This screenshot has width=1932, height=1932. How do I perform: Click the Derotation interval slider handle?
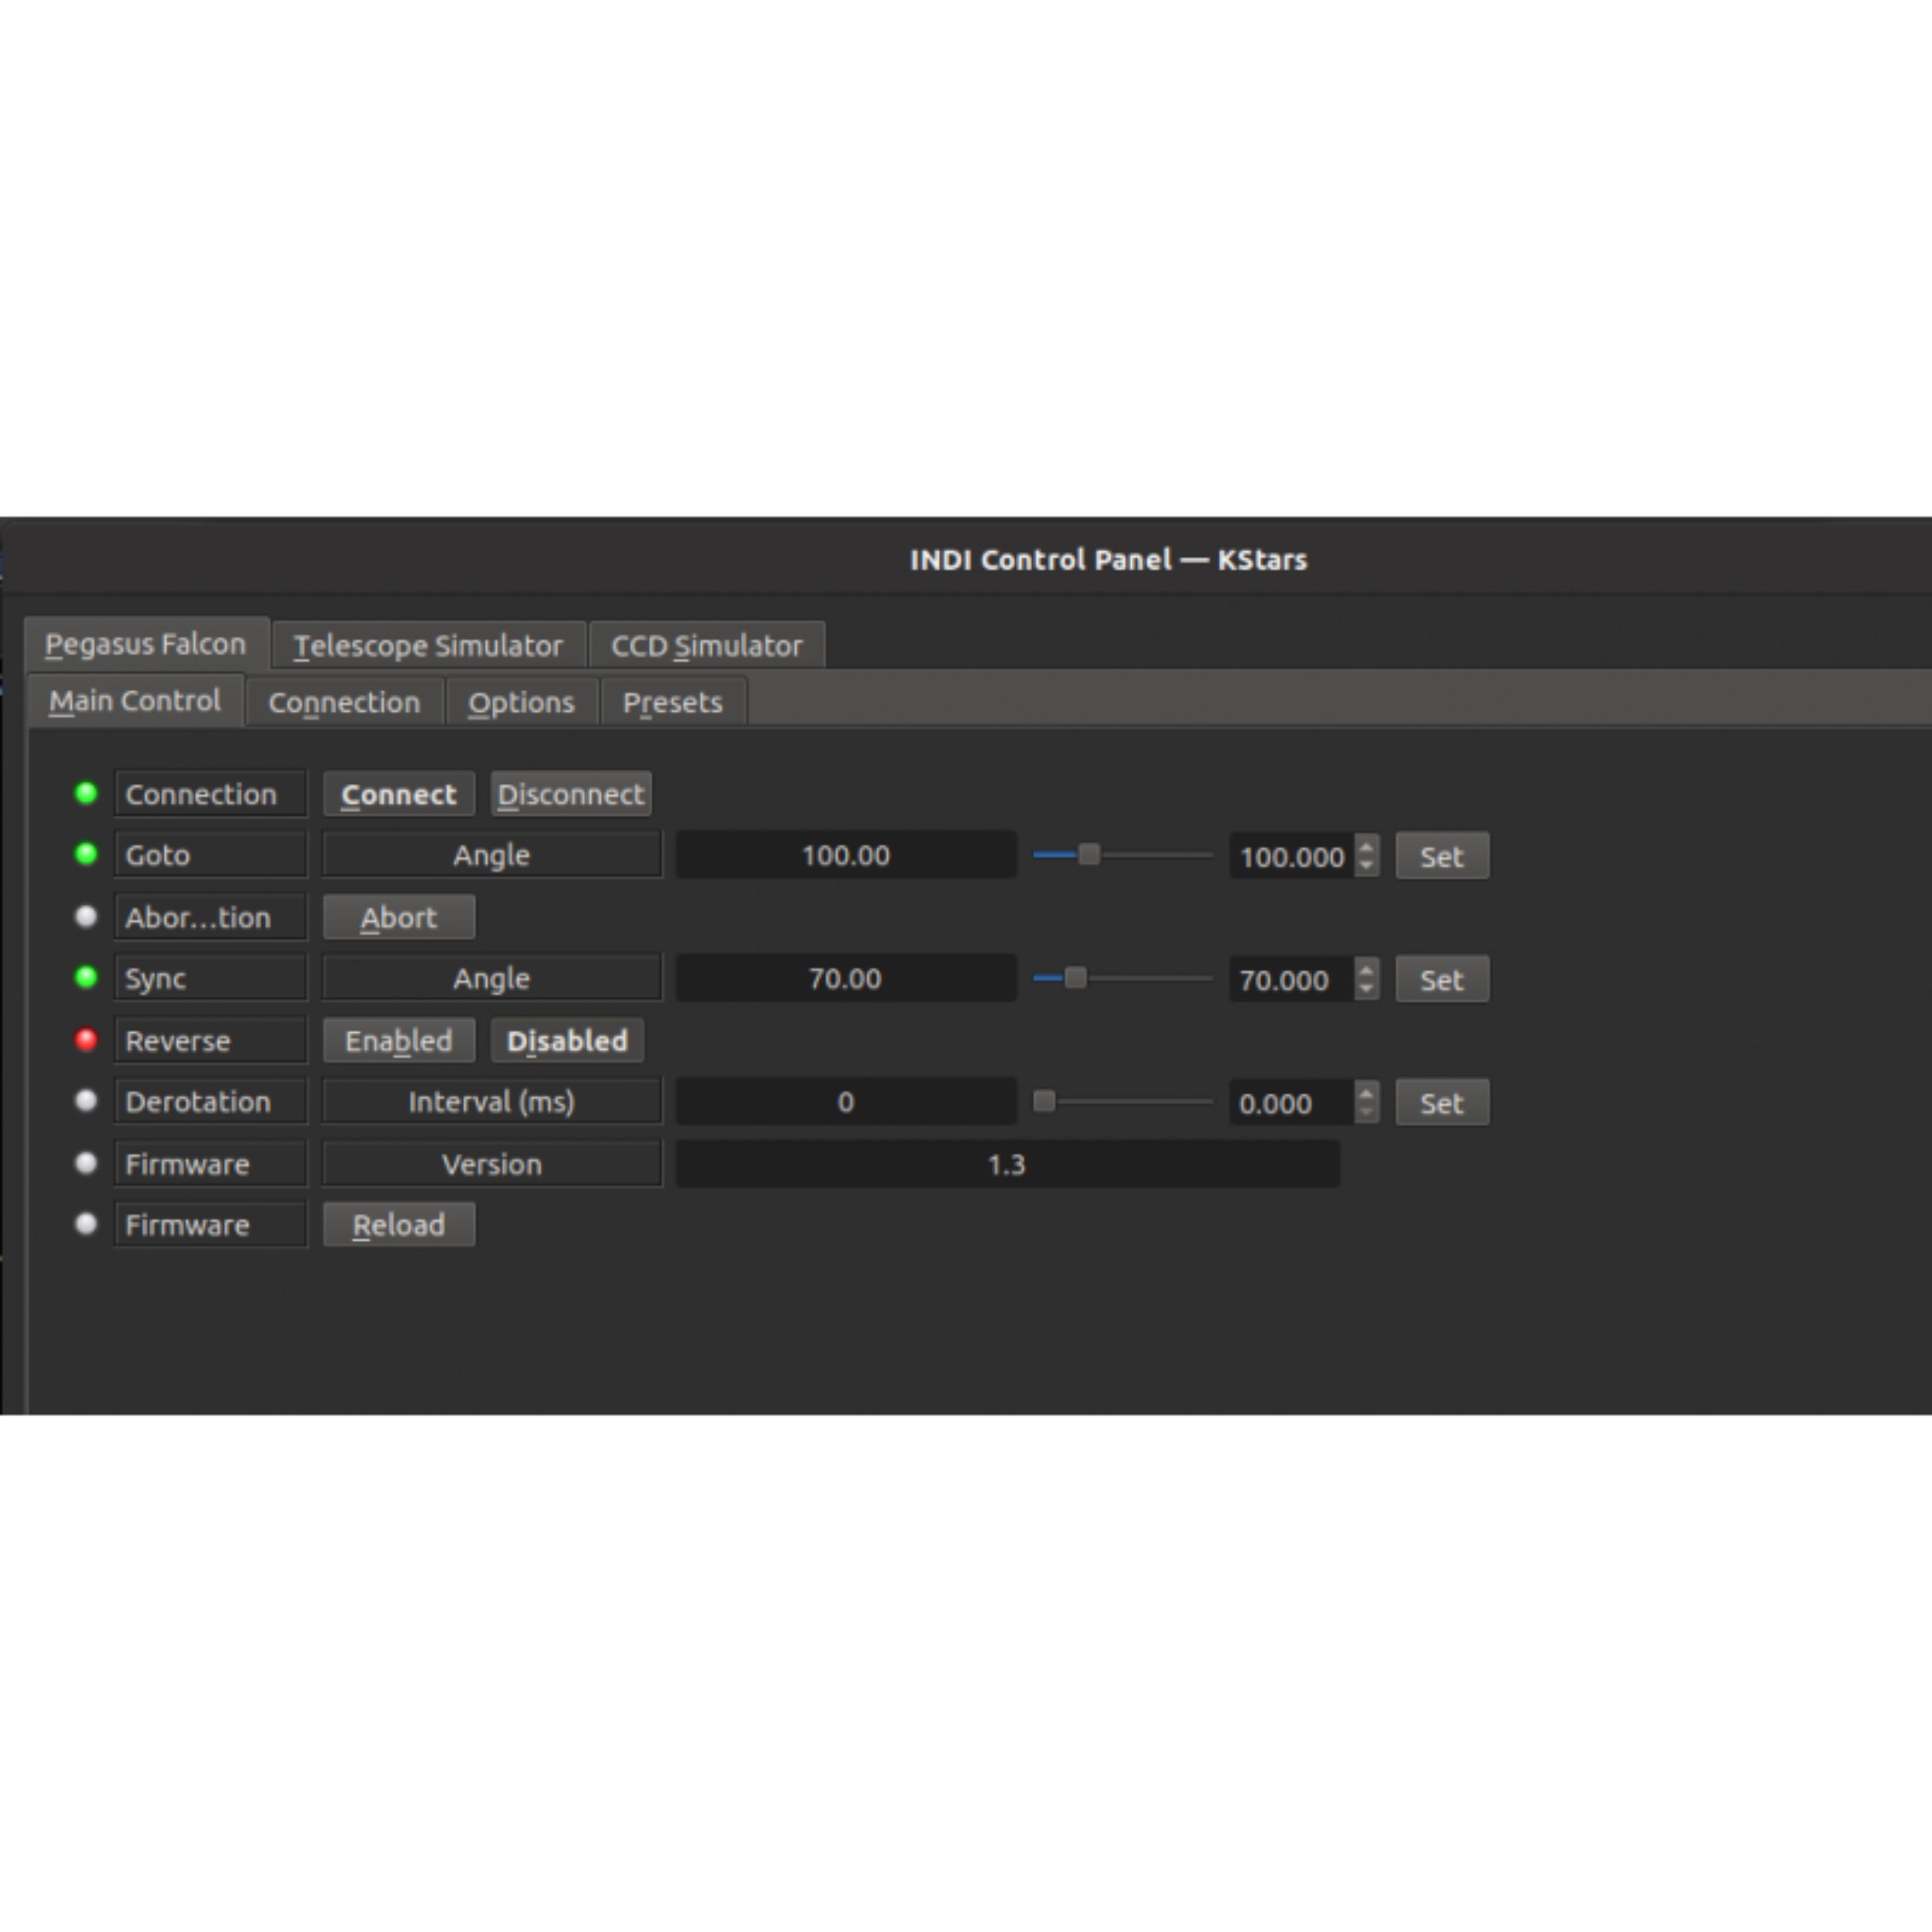(1044, 1101)
